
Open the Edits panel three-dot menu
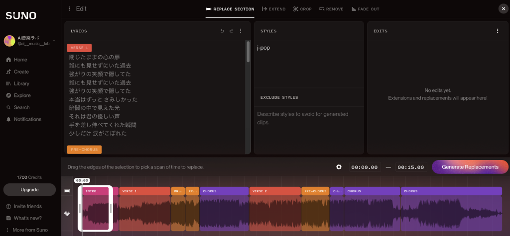point(497,31)
